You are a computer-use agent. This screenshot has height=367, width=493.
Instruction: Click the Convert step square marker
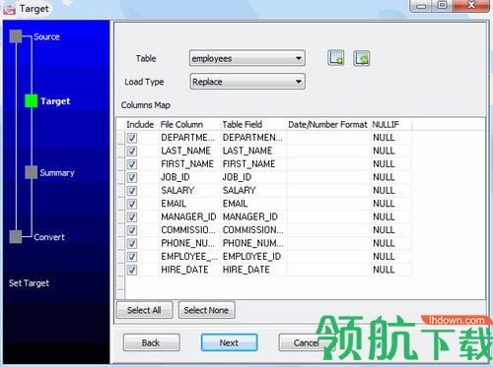coord(16,236)
